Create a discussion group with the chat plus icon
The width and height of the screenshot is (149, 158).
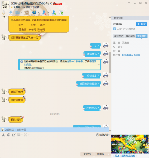pos(61,12)
